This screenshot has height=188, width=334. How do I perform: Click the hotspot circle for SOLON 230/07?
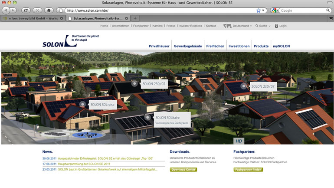click(x=243, y=86)
